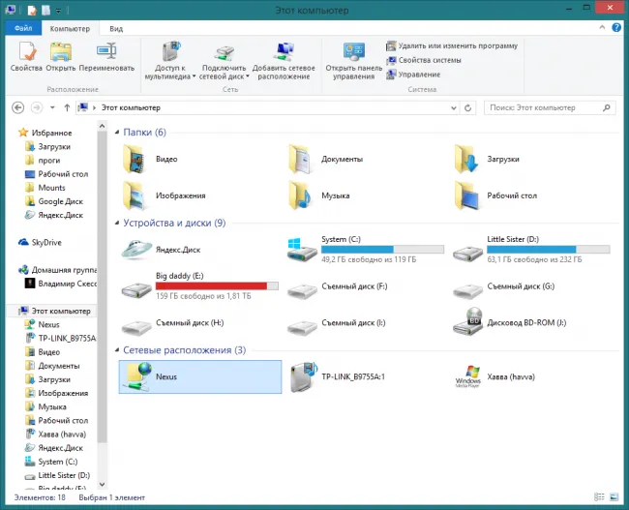This screenshot has height=510, width=629.
Task: Select Загрузки folder in main pane
Action: (486, 159)
